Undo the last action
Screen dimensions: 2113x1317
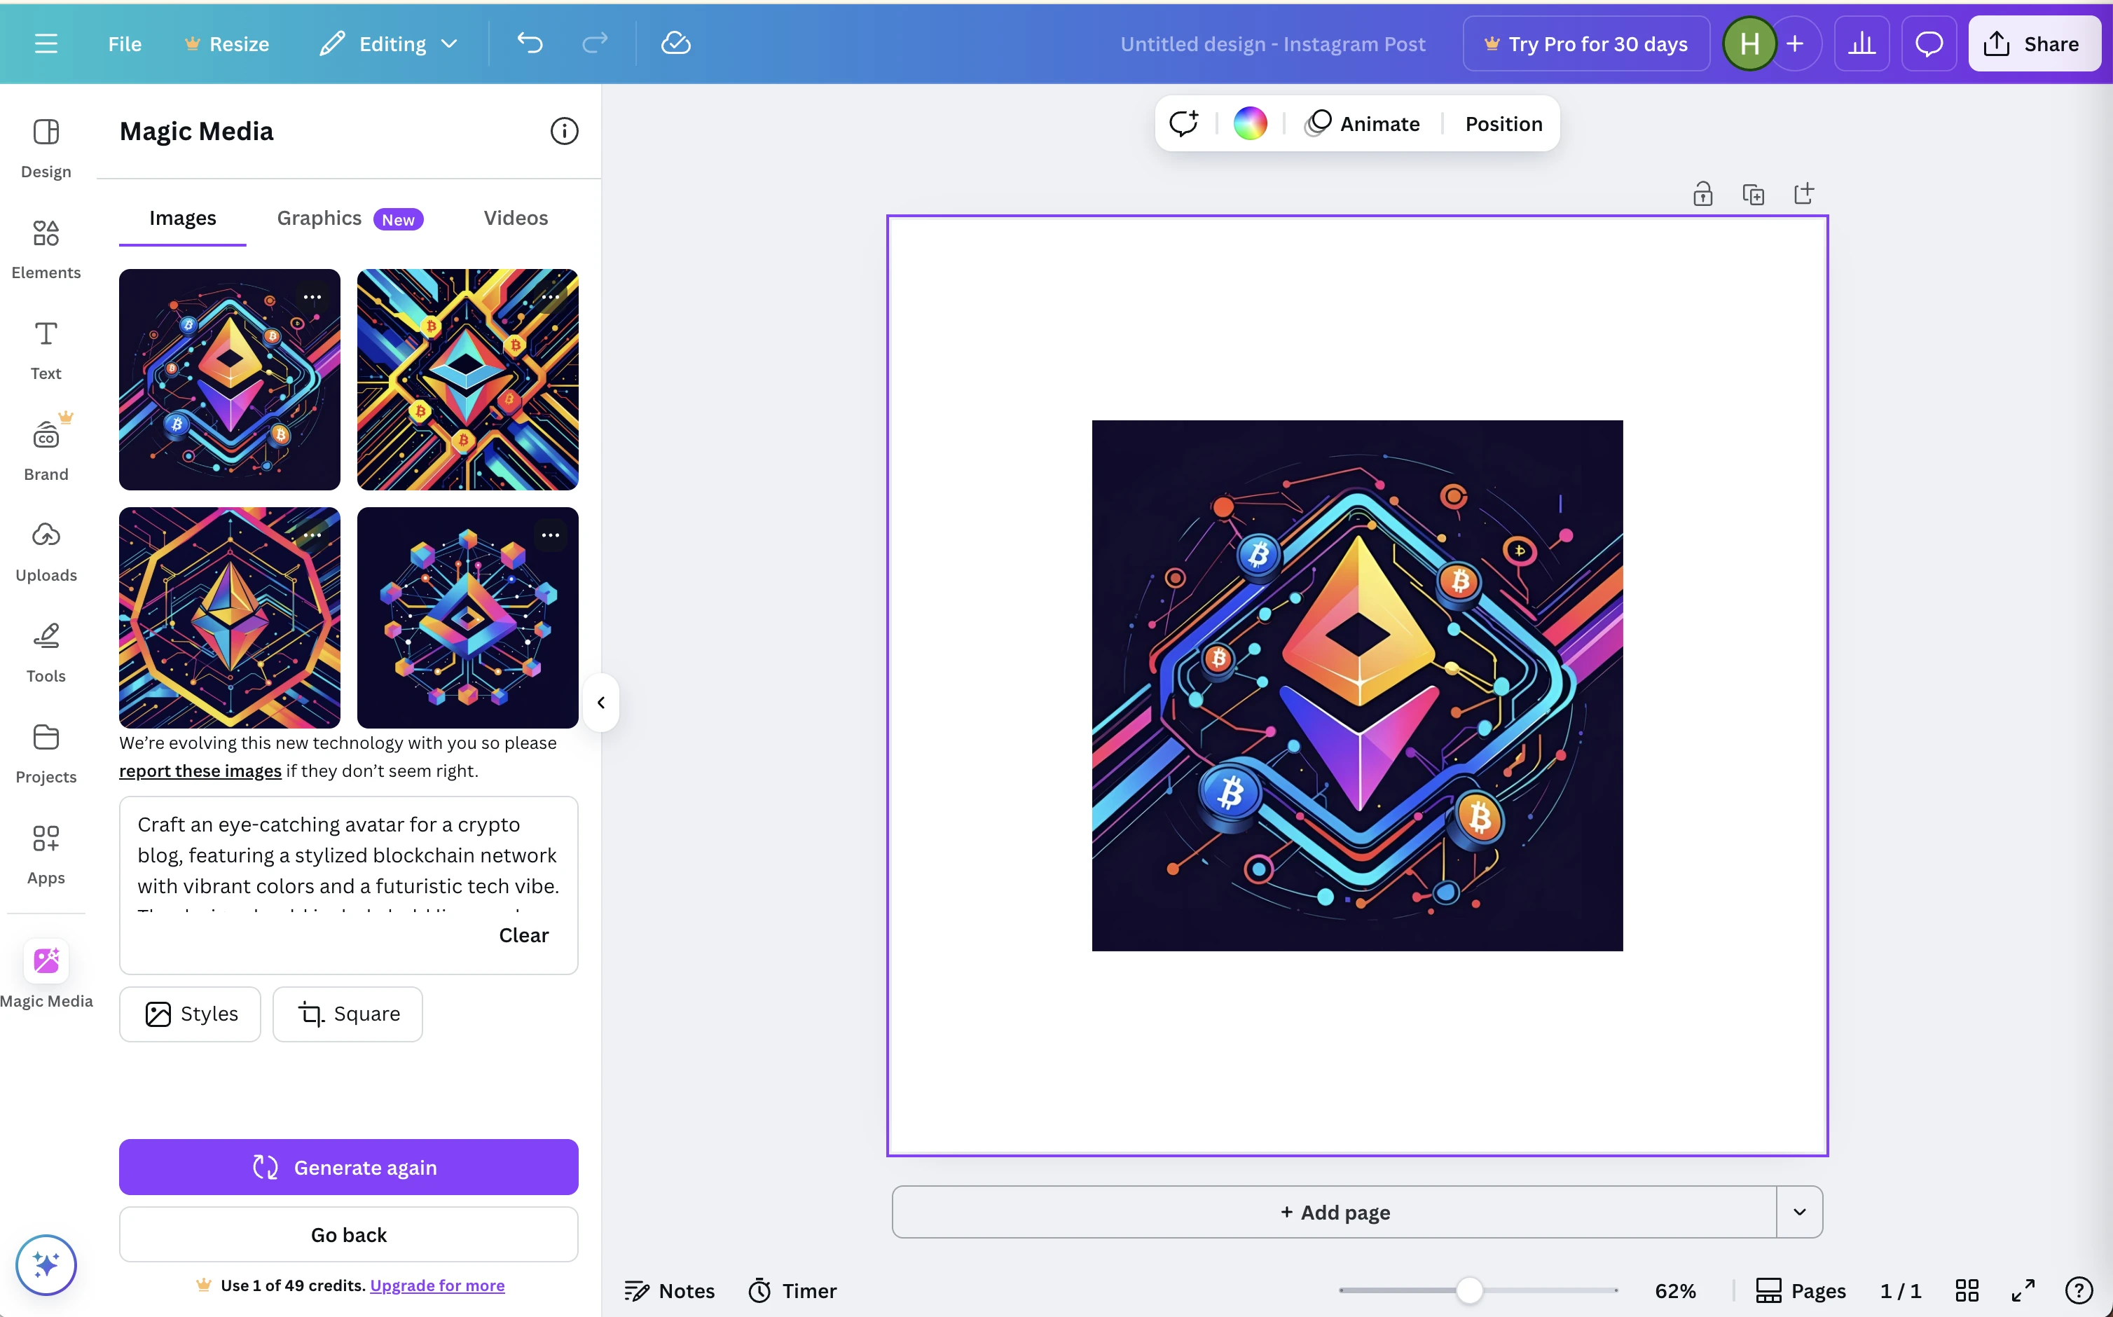pyautogui.click(x=530, y=43)
